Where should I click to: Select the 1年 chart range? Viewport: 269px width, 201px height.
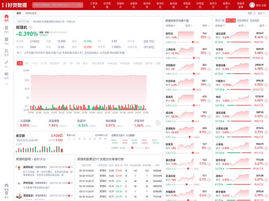tap(64, 63)
